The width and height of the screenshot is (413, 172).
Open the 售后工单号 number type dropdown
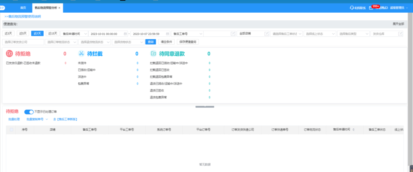coord(187,34)
